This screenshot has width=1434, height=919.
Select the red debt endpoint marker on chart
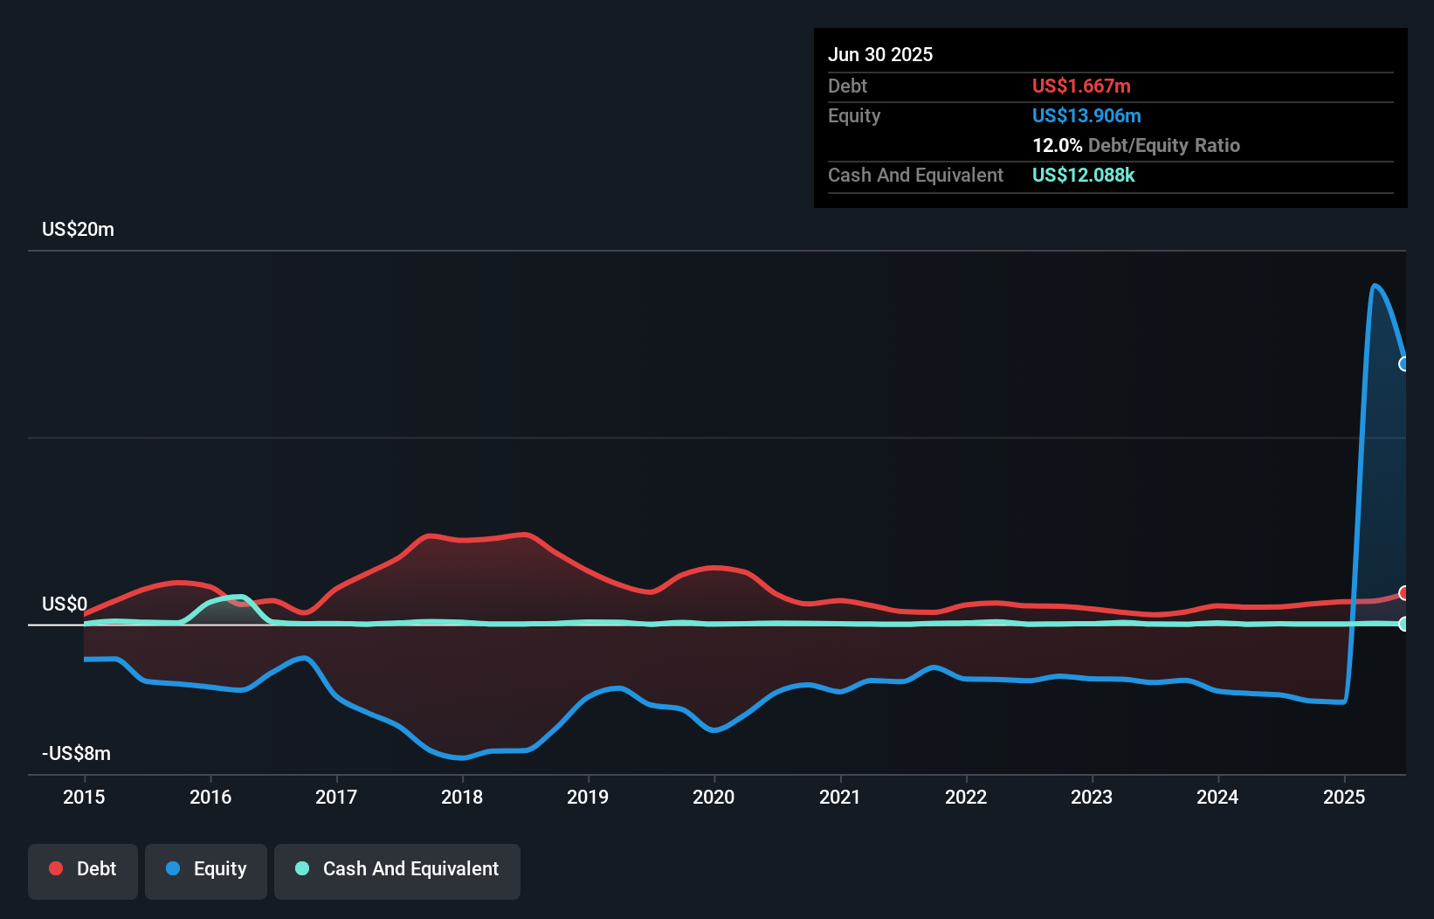(x=1404, y=593)
